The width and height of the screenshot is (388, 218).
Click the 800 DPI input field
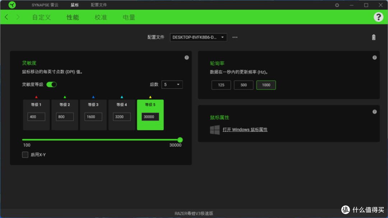click(x=65, y=117)
